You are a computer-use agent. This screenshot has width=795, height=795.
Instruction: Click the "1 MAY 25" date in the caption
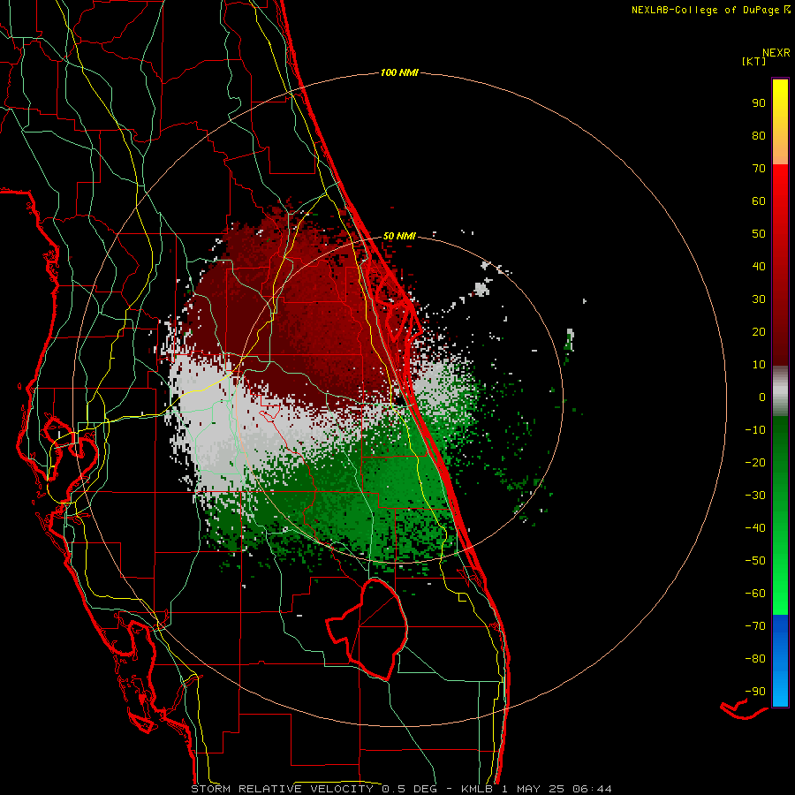pyautogui.click(x=534, y=789)
